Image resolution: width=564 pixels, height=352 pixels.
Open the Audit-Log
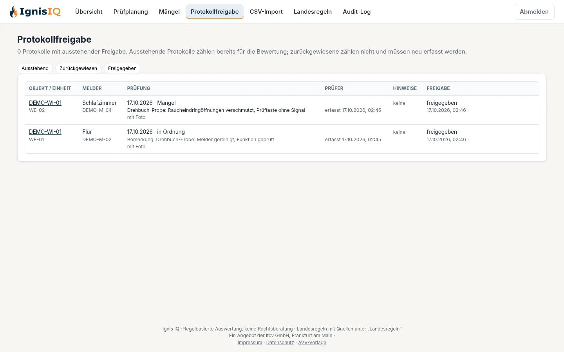[x=357, y=12]
